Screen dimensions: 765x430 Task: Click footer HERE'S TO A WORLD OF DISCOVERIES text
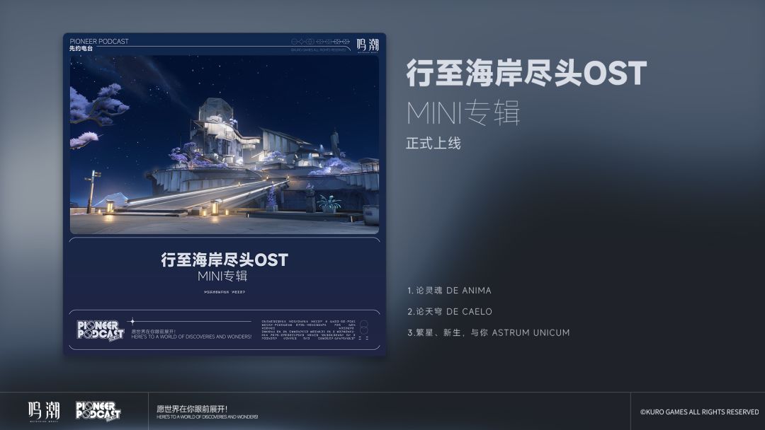pyautogui.click(x=207, y=417)
